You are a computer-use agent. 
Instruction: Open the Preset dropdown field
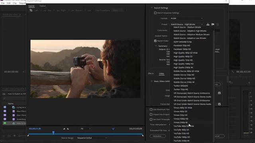pos(186,24)
